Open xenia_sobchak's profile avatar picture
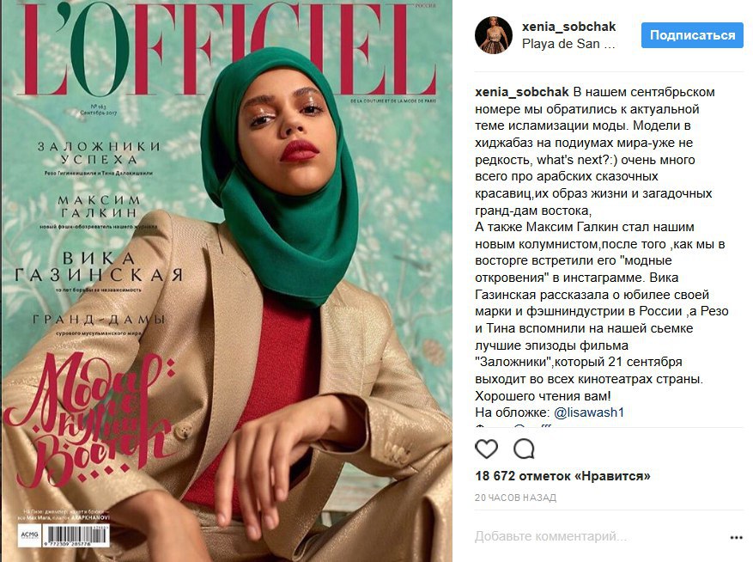 click(493, 35)
